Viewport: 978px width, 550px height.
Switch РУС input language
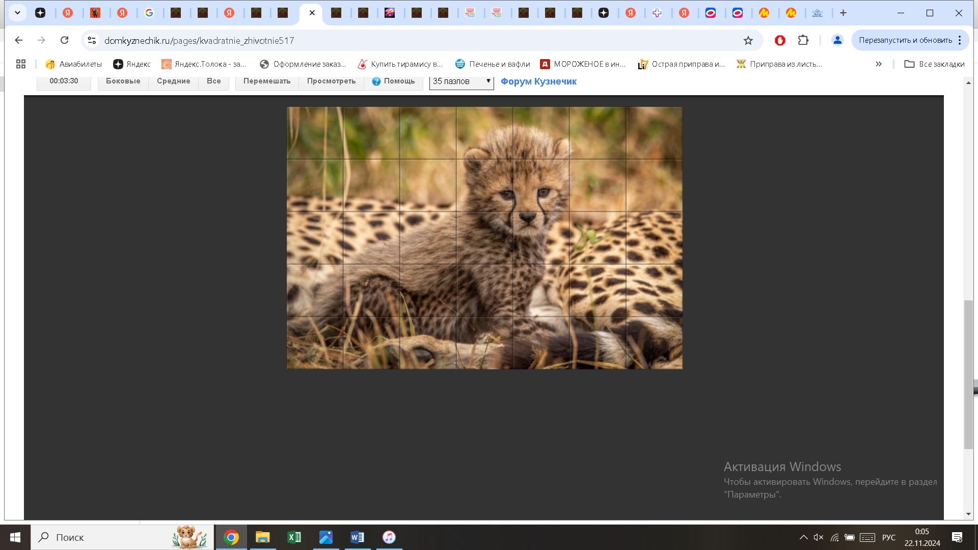889,537
